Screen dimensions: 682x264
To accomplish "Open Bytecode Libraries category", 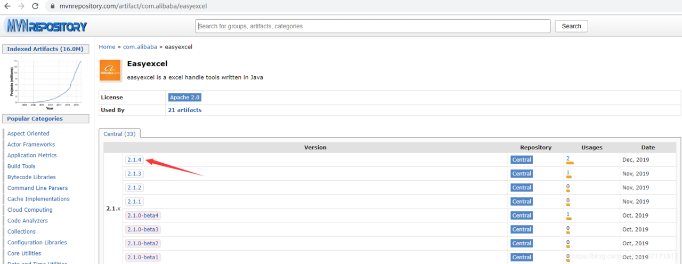I will coord(31,177).
